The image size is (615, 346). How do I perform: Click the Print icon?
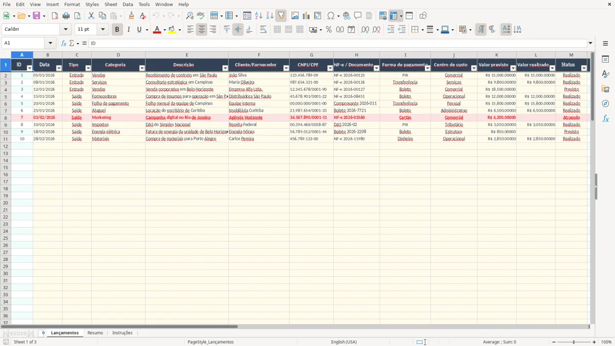point(66,16)
